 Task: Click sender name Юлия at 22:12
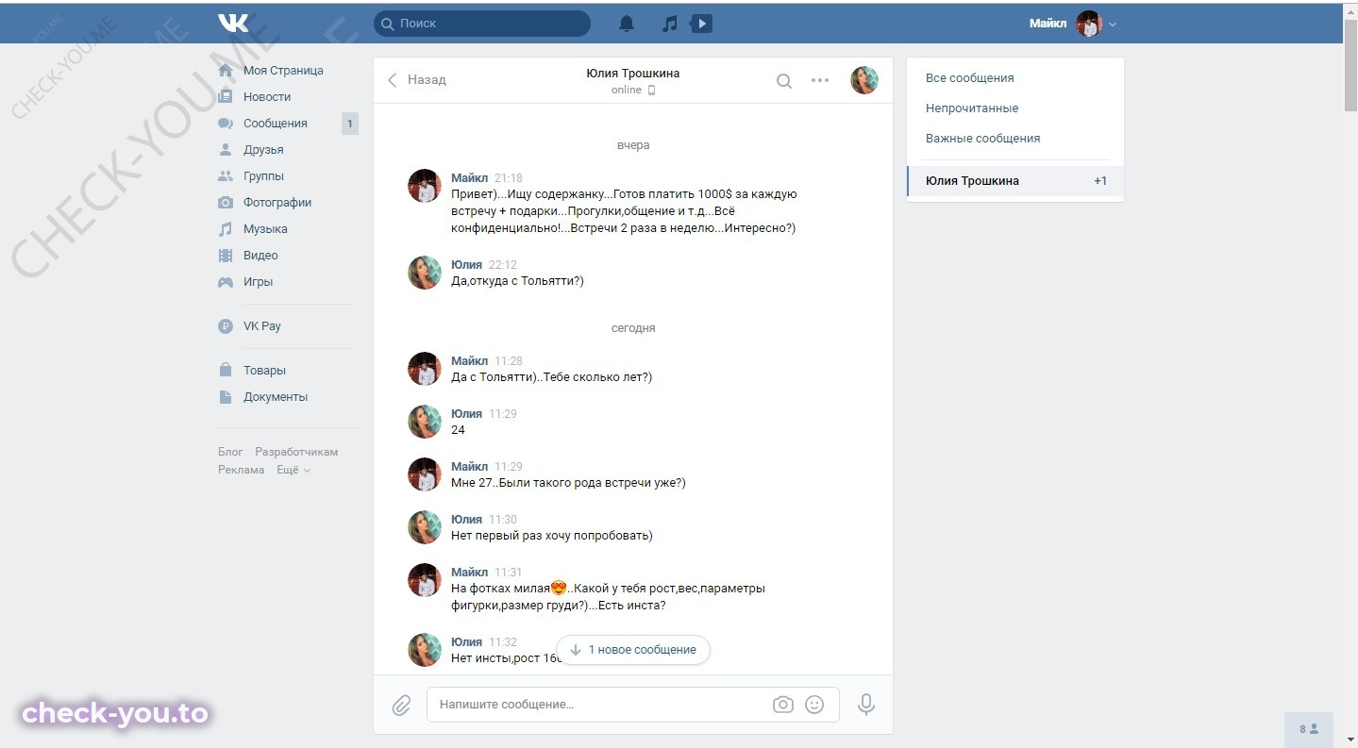466,264
